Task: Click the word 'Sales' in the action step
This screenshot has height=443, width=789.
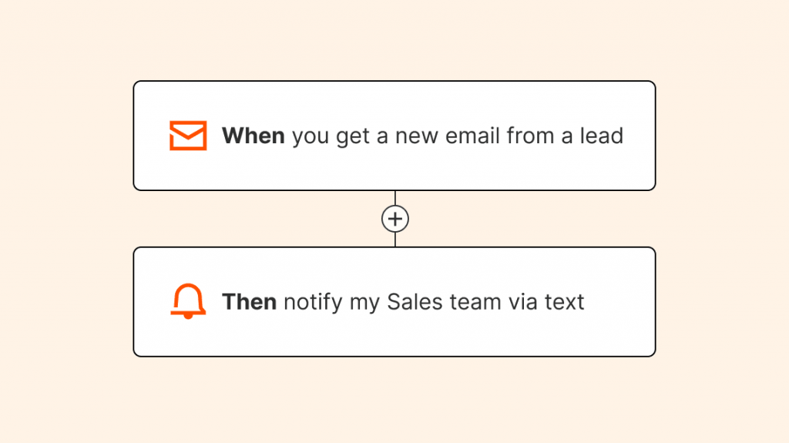Action: [415, 302]
